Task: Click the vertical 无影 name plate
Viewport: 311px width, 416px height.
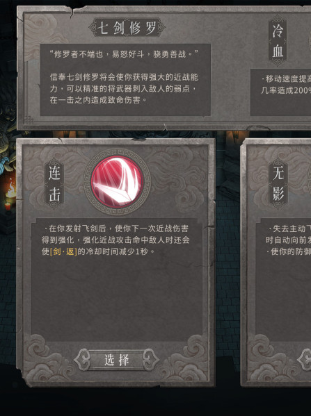Action: click(278, 183)
